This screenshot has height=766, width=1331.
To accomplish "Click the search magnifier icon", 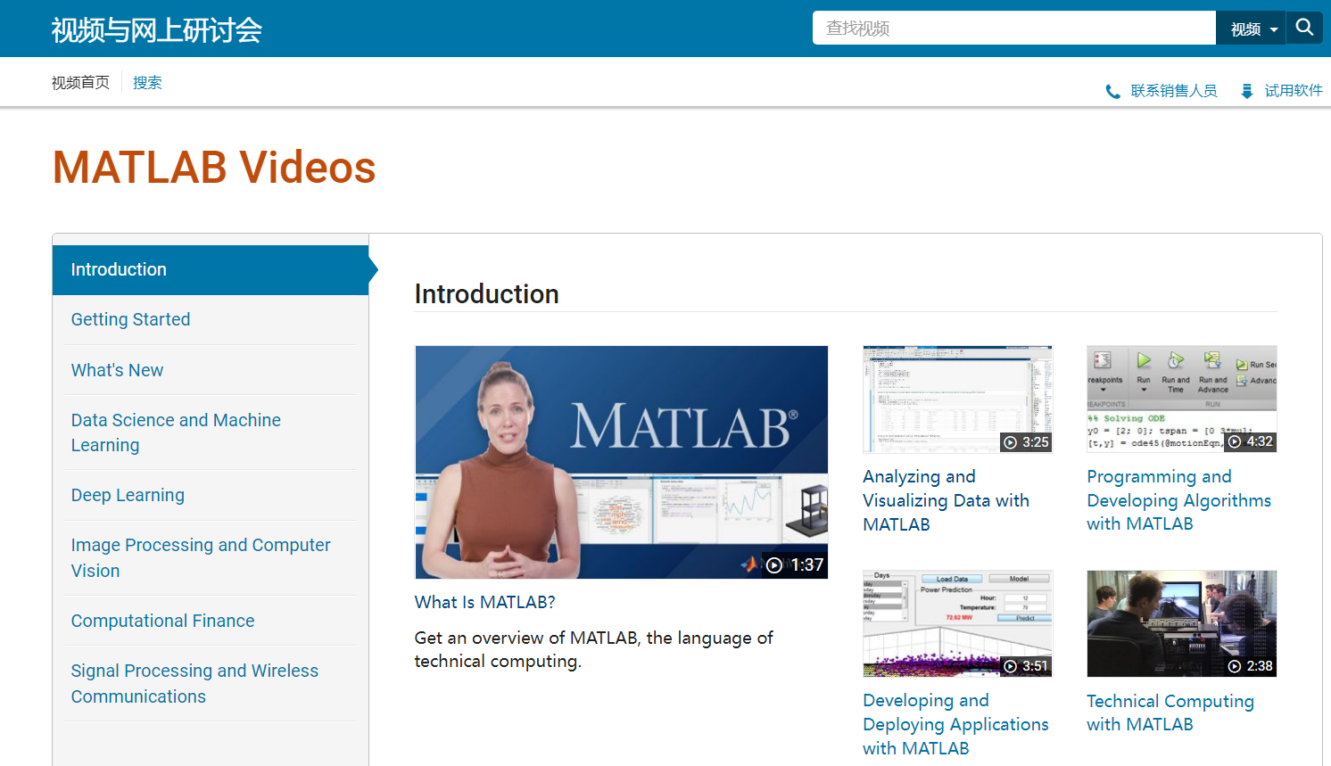I will [1303, 27].
